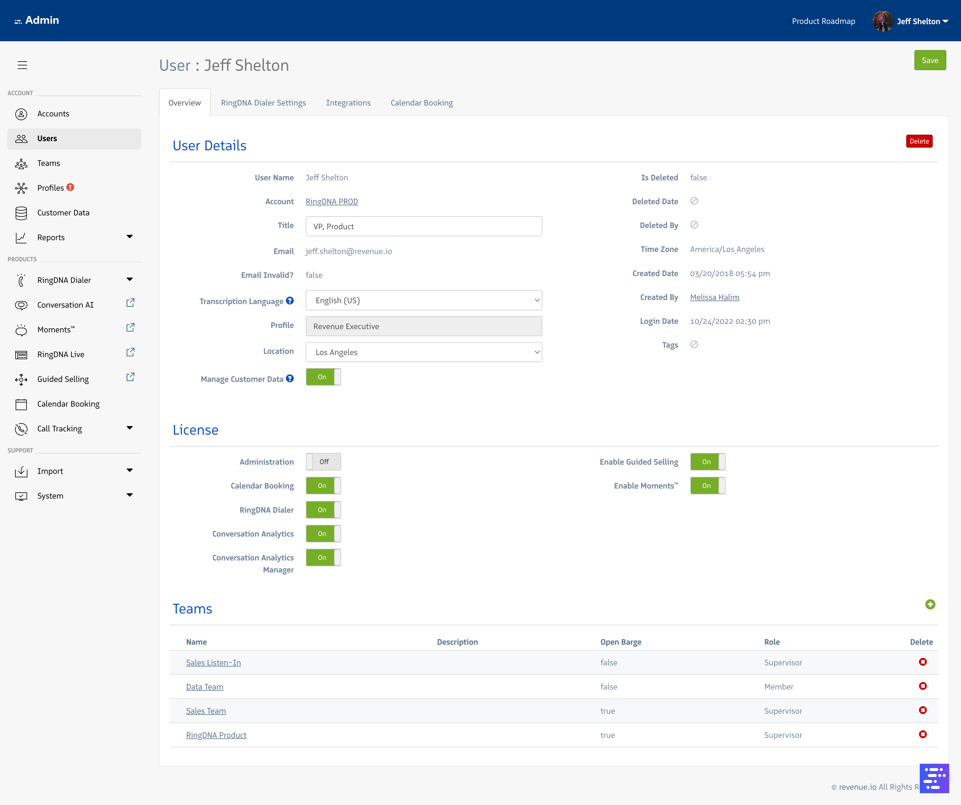Click the green Save button
The width and height of the screenshot is (961, 805).
click(929, 60)
